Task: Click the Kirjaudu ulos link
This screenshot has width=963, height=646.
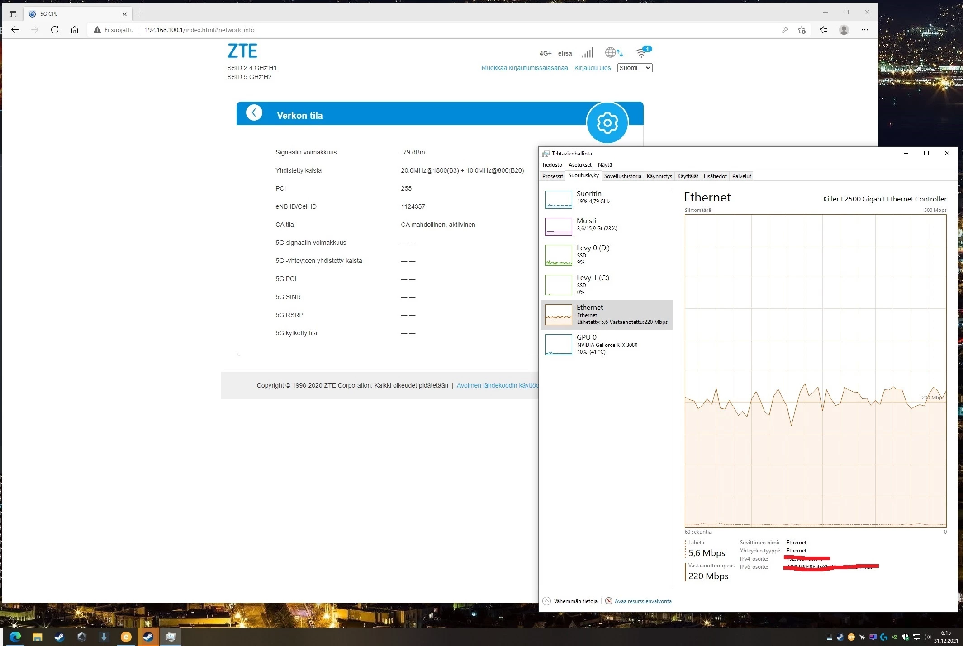Action: click(x=592, y=68)
